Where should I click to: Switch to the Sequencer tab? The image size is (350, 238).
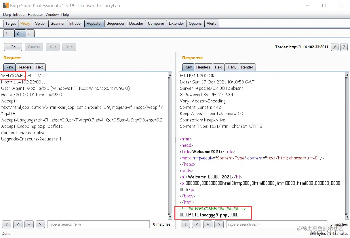(115, 23)
